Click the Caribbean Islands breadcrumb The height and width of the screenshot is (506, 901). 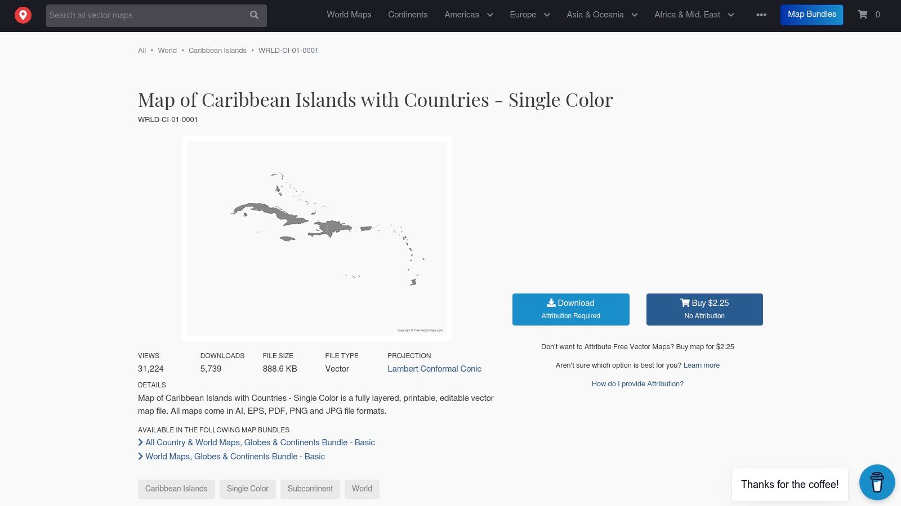tap(217, 50)
